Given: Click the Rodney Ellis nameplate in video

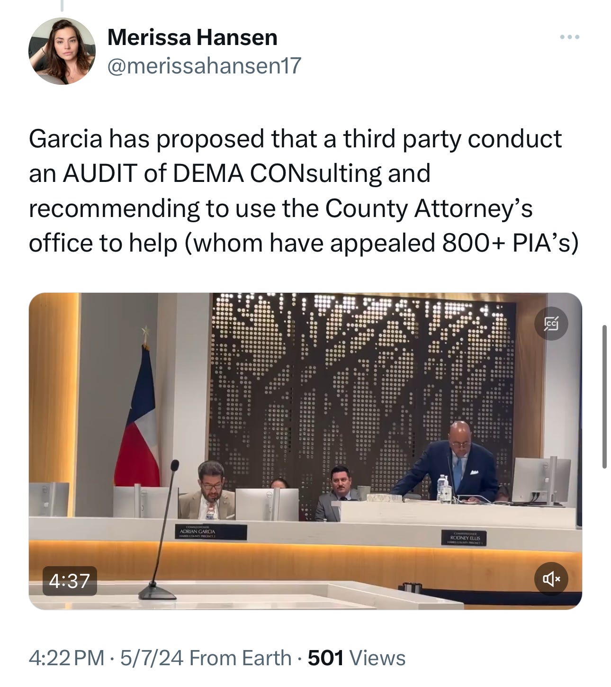Looking at the screenshot, I should pos(464,539).
